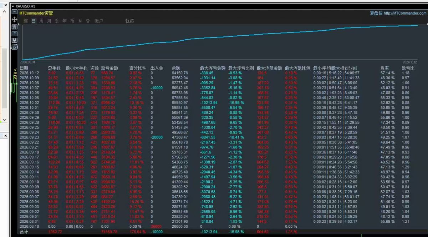428x237 pixels.
Task: Click the 日期 column header
Action: (24, 68)
